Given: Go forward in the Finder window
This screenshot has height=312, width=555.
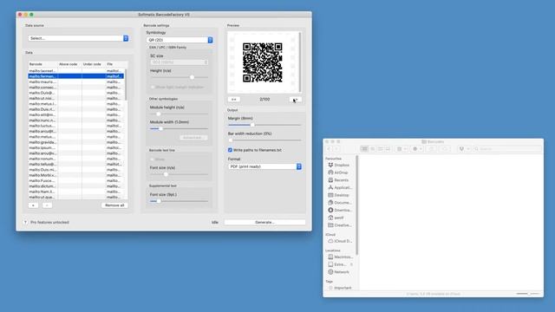Looking at the screenshot, I should [336, 149].
